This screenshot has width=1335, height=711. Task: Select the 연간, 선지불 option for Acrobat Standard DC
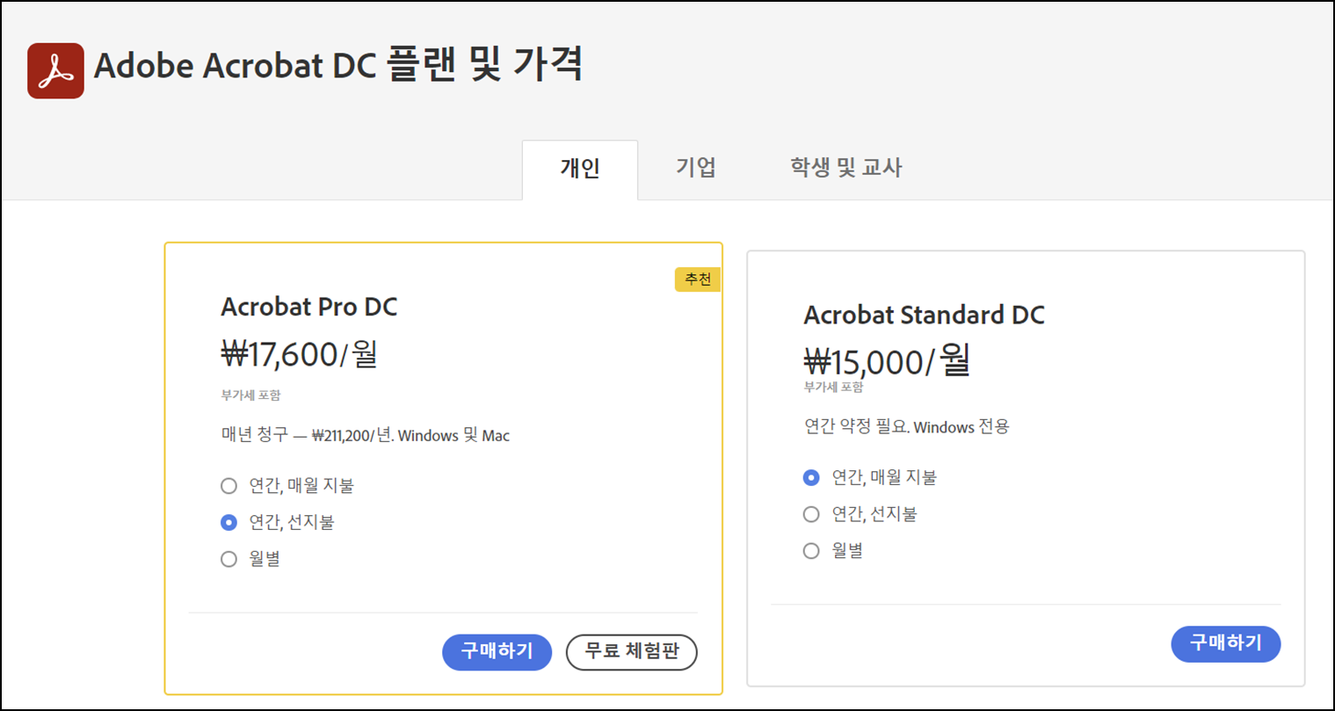coord(810,514)
